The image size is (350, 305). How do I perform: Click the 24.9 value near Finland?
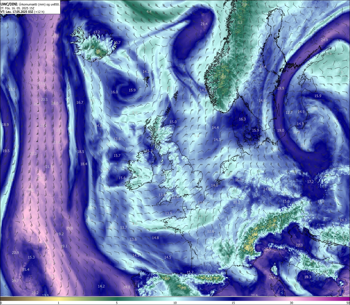(x=324, y=40)
